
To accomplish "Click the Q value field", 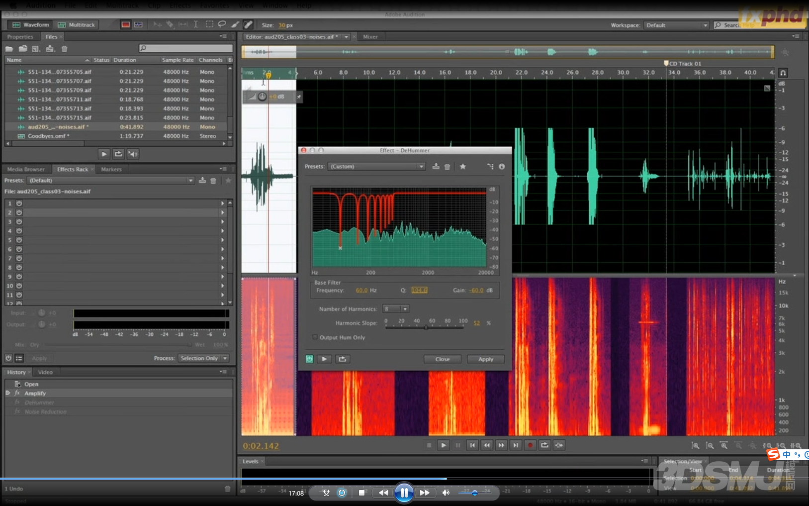I will tap(419, 291).
